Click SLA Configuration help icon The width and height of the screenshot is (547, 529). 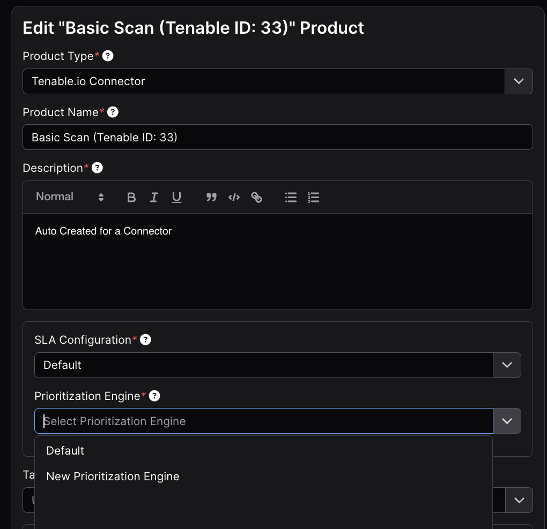(x=145, y=339)
